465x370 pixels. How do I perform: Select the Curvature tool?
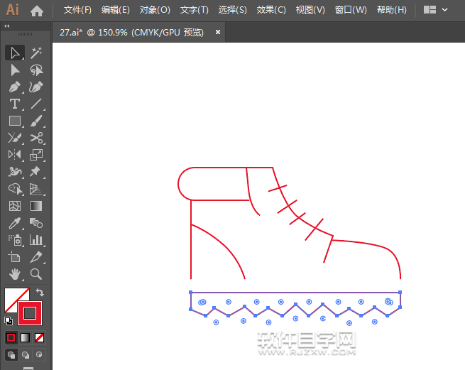point(36,87)
